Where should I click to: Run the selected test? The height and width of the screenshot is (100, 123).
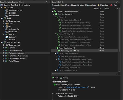point(55,78)
